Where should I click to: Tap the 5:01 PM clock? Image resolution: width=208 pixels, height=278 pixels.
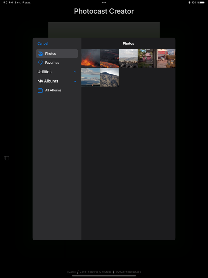8,2
